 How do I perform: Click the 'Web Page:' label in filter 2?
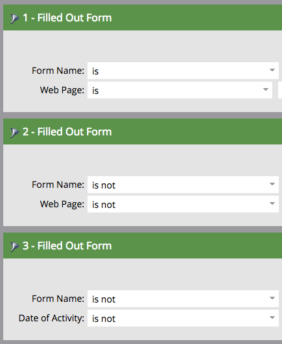coord(62,204)
